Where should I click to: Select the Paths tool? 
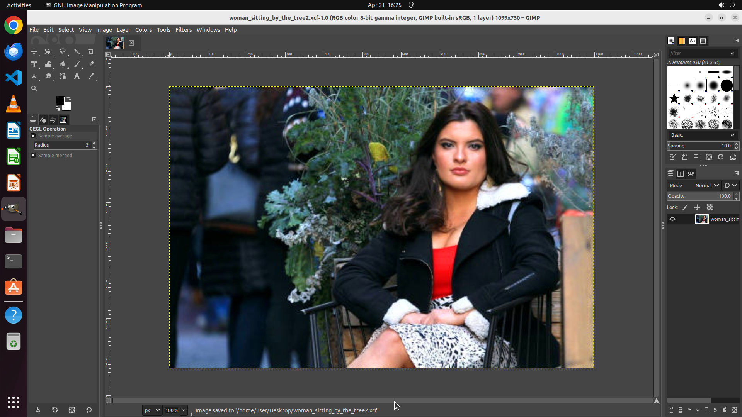[62, 76]
